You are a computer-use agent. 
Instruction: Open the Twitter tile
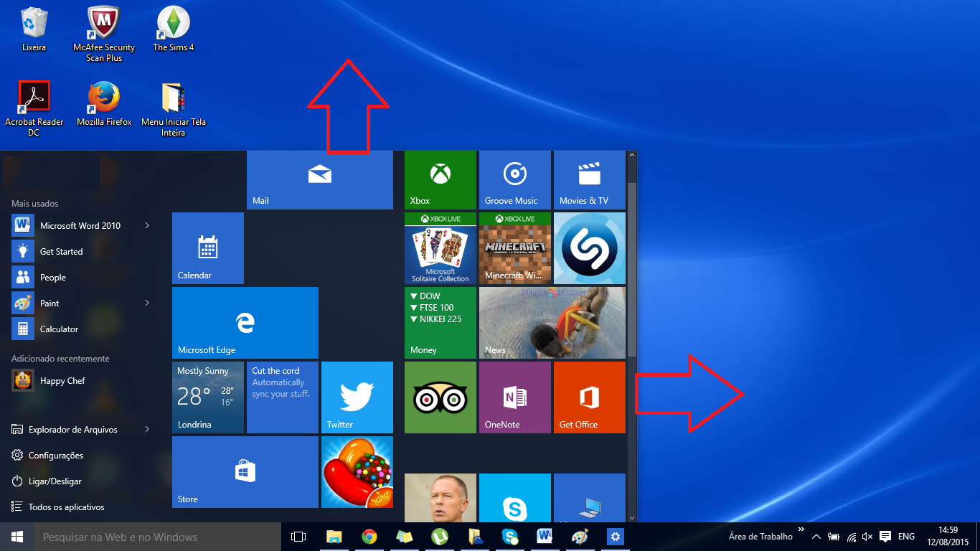coord(357,397)
